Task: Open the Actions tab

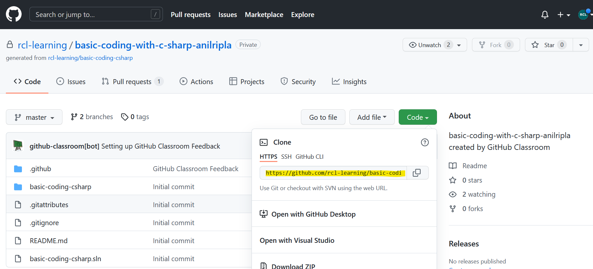Action: [196, 81]
